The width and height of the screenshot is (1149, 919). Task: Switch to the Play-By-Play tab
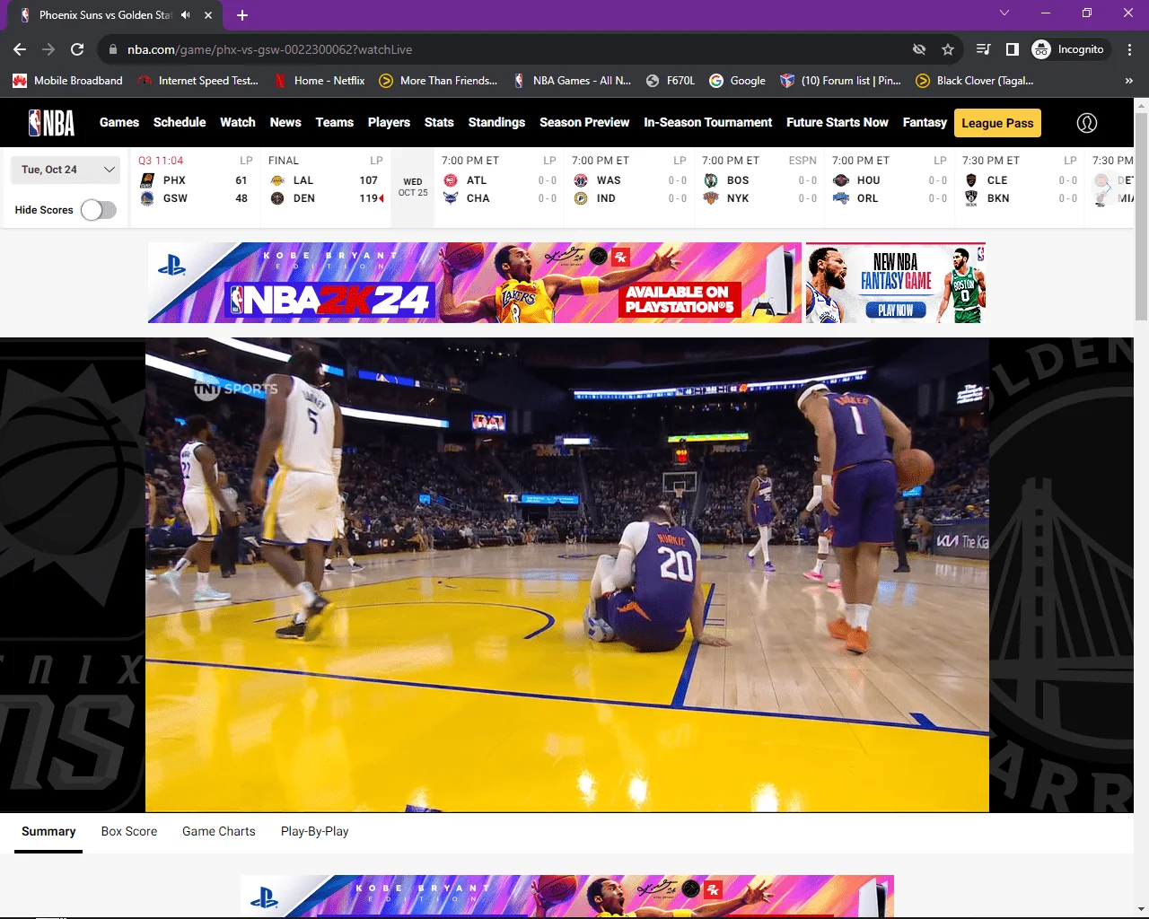[x=314, y=831]
